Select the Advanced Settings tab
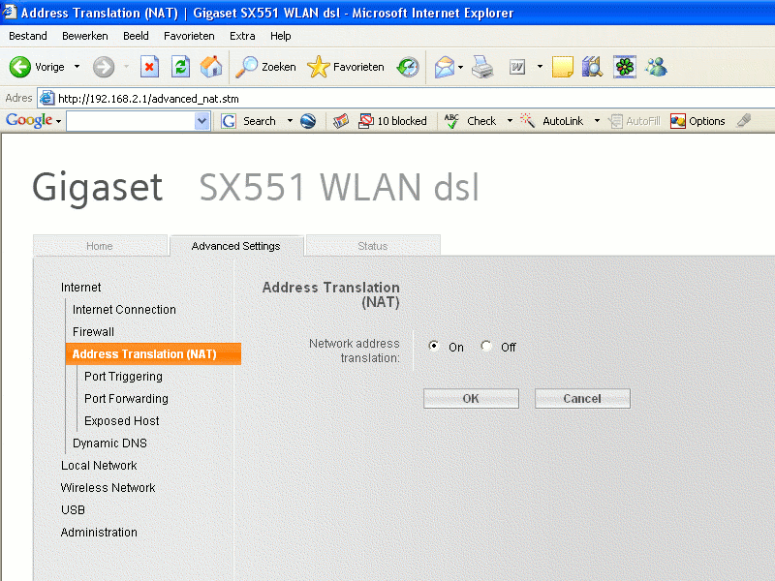775x581 pixels. (235, 246)
